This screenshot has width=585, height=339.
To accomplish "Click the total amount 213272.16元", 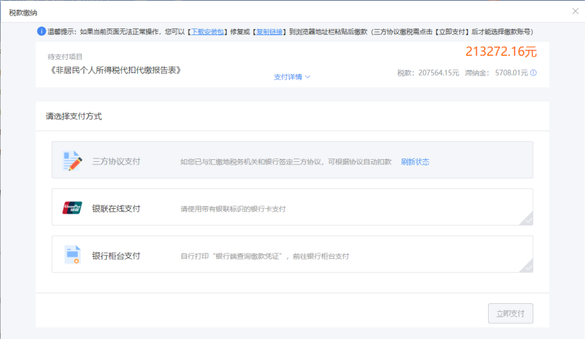I will tap(501, 51).
